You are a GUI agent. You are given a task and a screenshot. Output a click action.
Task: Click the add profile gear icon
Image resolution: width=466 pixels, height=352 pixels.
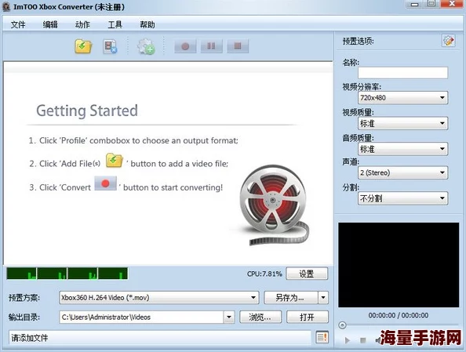tap(146, 46)
